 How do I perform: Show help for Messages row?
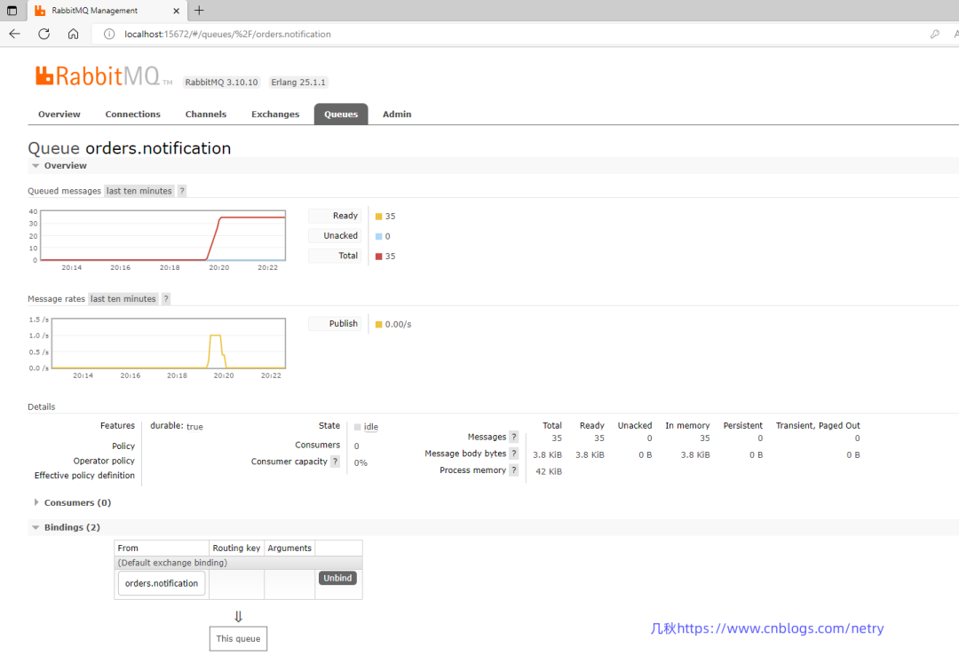point(514,437)
